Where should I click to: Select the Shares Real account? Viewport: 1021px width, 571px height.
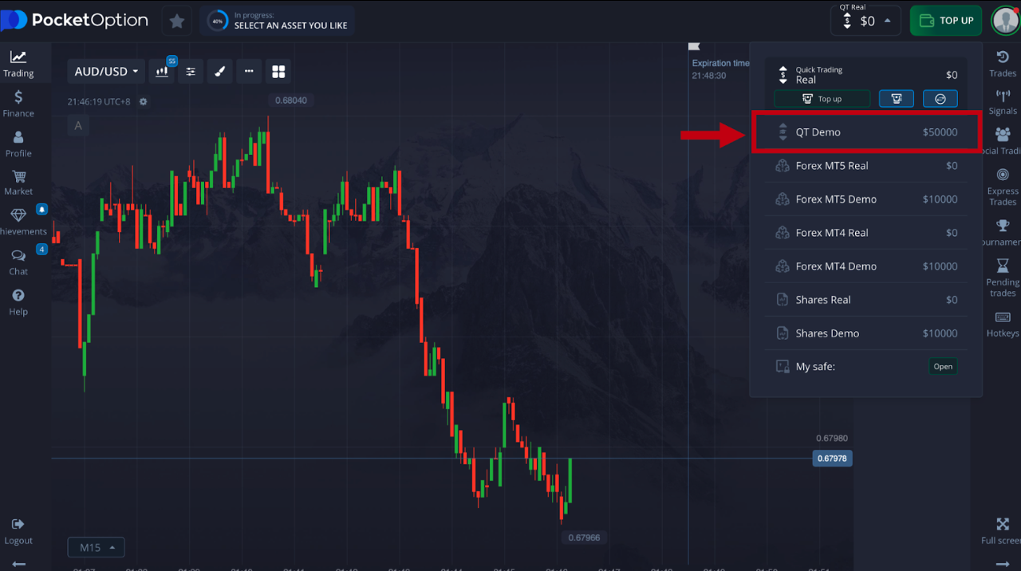pyautogui.click(x=865, y=300)
